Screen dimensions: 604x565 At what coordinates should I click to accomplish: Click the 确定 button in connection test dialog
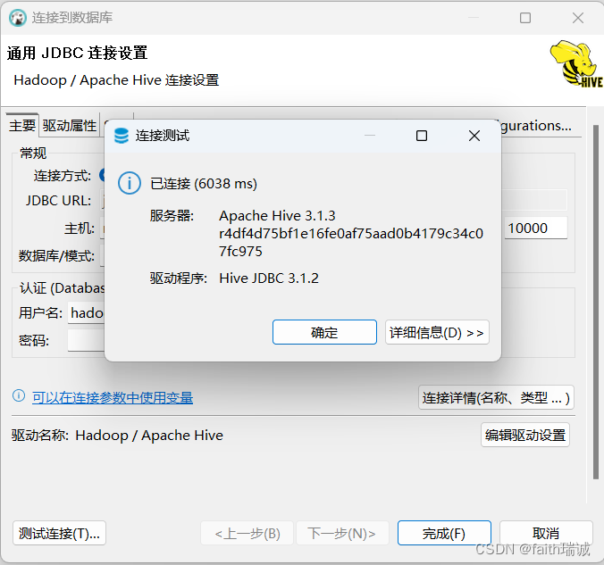click(x=324, y=332)
